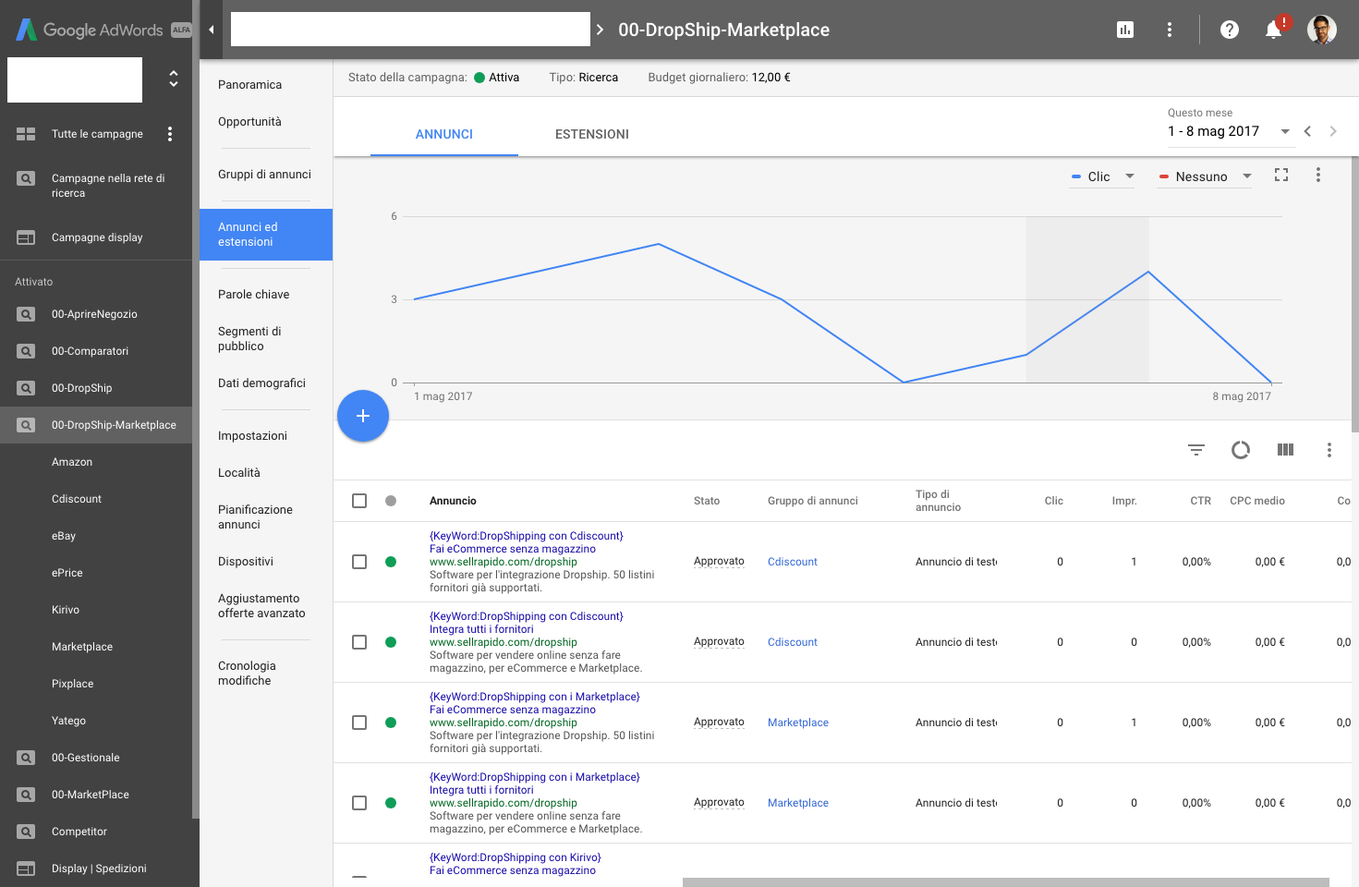Open the Kirivo ad group
The image size is (1359, 887).
point(66,610)
